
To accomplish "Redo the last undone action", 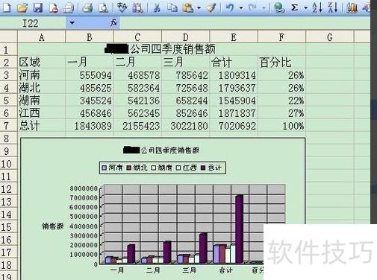I will [253, 7].
